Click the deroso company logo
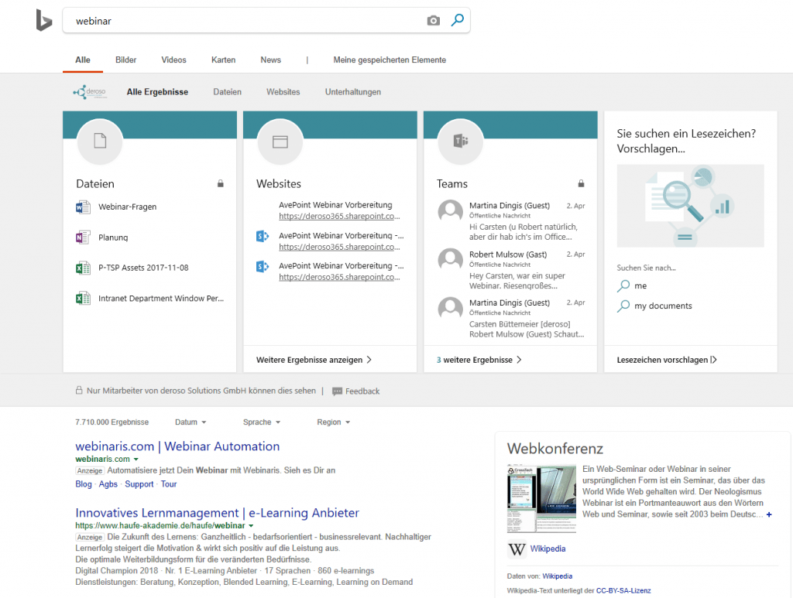 (90, 92)
